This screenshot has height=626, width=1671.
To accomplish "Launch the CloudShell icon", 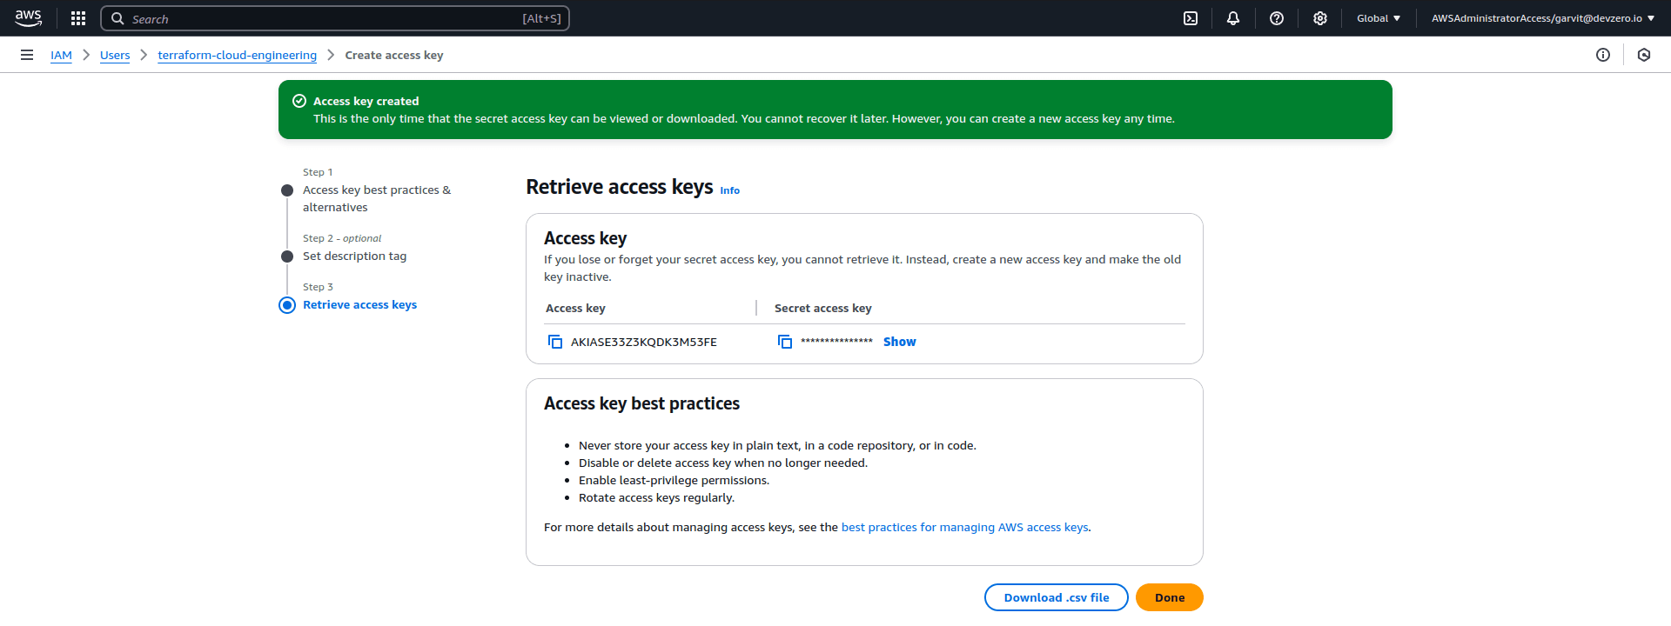I will pyautogui.click(x=1191, y=18).
